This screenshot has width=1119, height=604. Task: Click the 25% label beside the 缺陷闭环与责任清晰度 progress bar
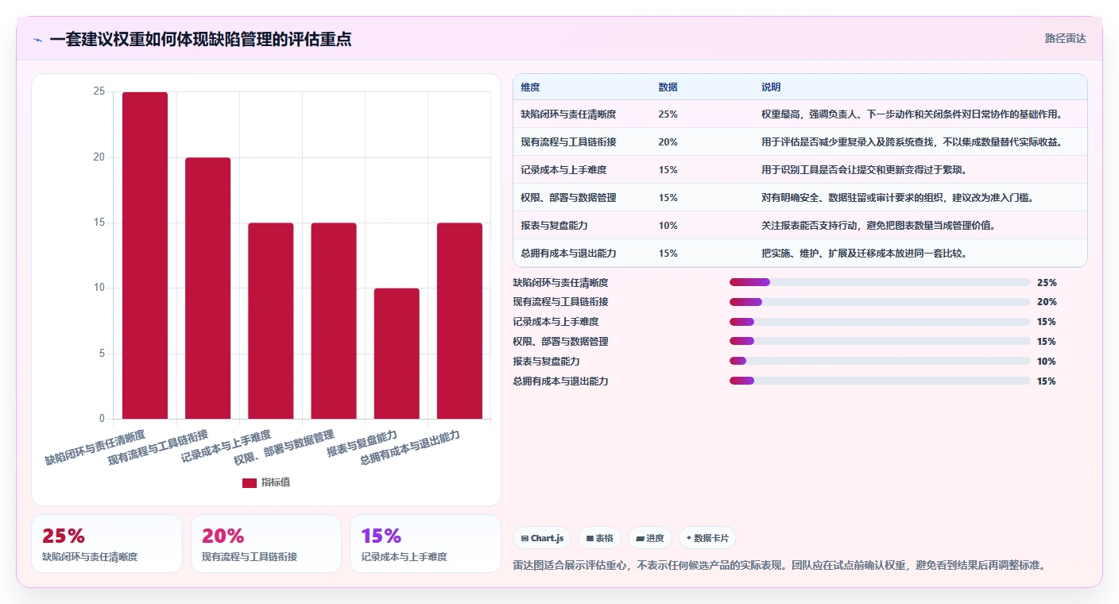click(1047, 282)
